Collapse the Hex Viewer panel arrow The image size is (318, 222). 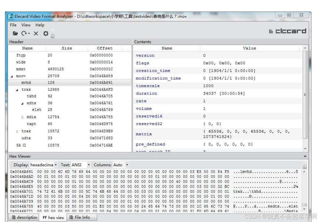(305, 156)
